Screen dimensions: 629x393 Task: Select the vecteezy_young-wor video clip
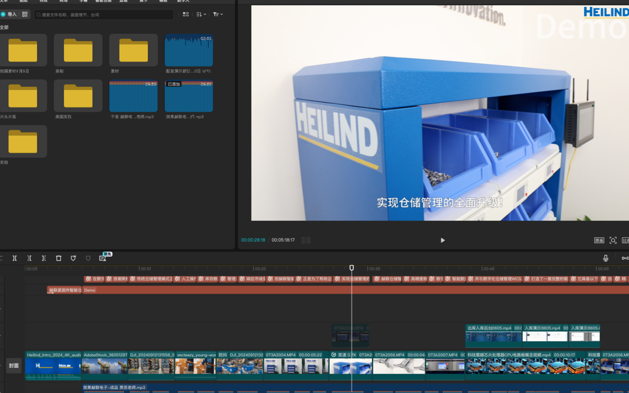[x=196, y=365]
